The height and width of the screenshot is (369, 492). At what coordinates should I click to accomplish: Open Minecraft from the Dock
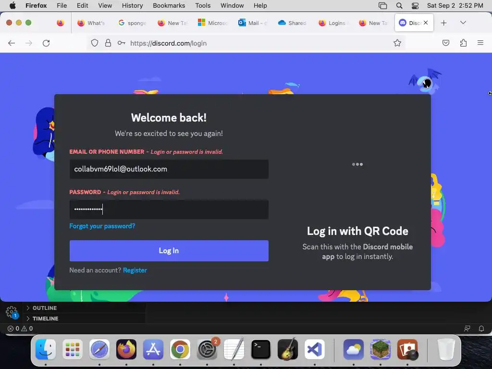(x=381, y=350)
